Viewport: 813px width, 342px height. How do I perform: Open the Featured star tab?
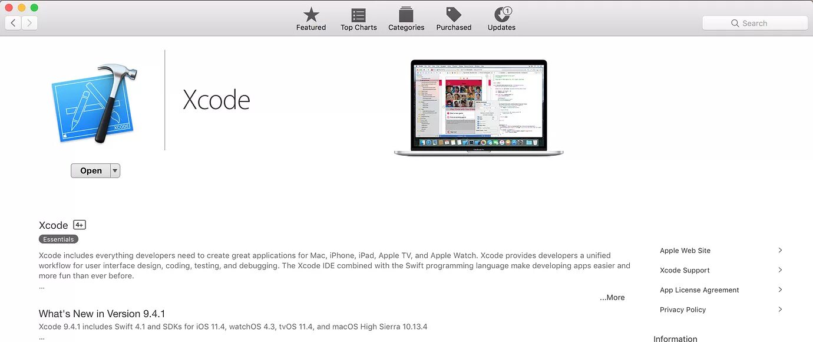tap(311, 19)
